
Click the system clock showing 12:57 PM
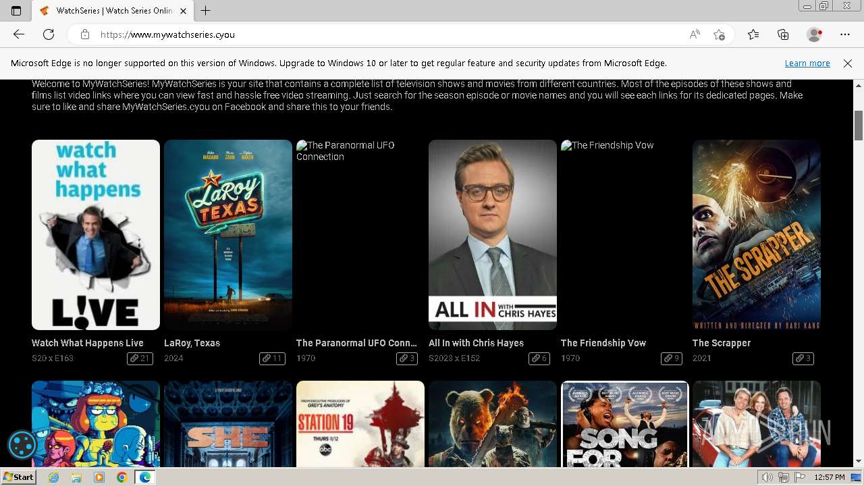coord(830,477)
